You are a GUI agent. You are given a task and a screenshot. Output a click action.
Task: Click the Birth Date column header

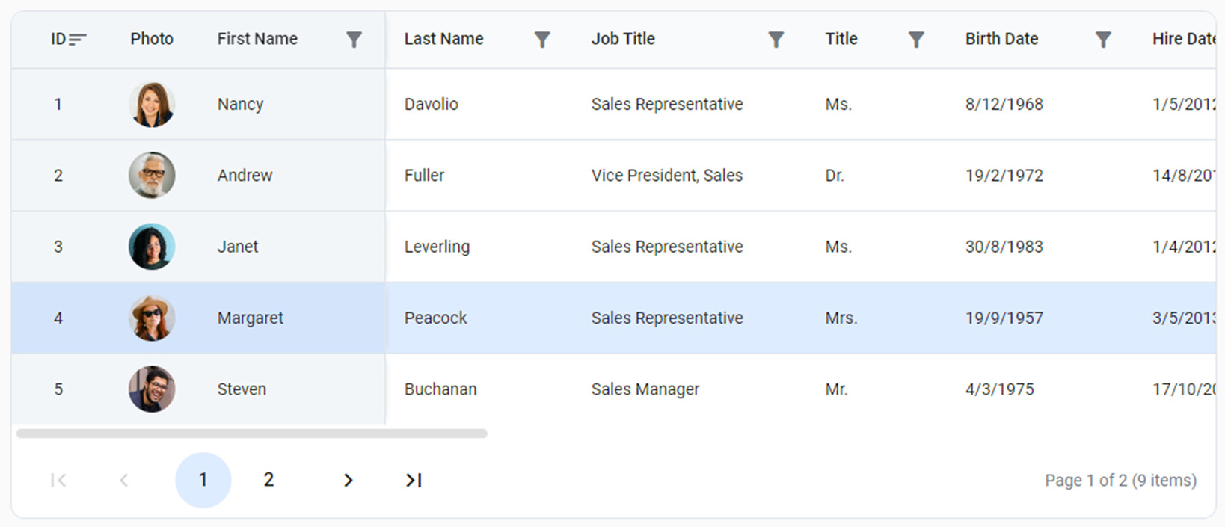(1001, 39)
